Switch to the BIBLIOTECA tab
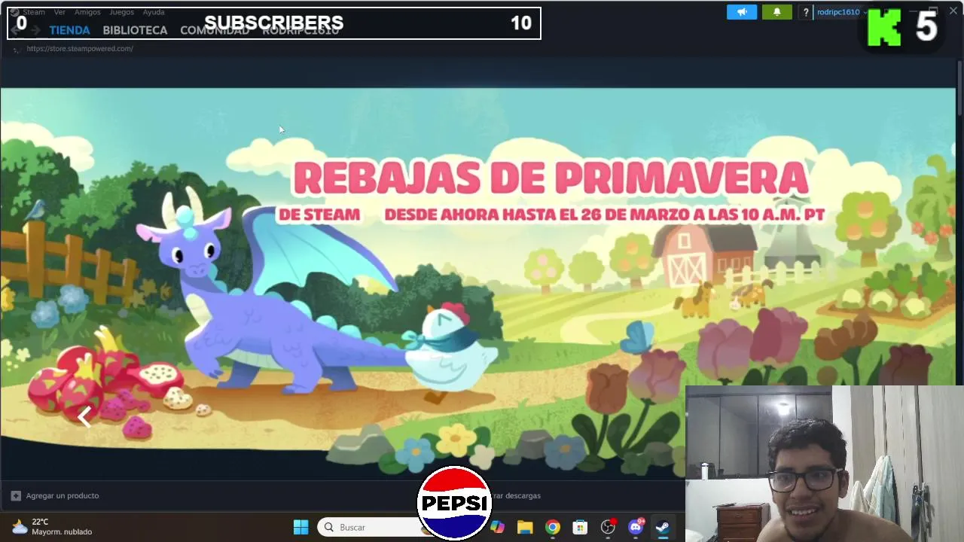 pyautogui.click(x=135, y=30)
